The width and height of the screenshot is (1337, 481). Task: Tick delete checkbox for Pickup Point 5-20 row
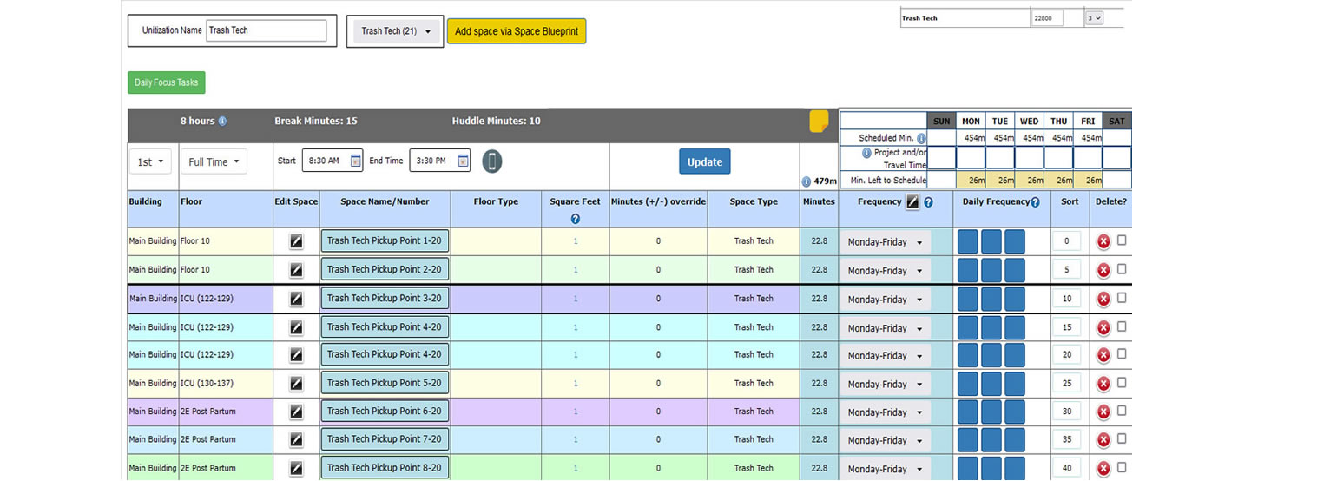[1122, 382]
